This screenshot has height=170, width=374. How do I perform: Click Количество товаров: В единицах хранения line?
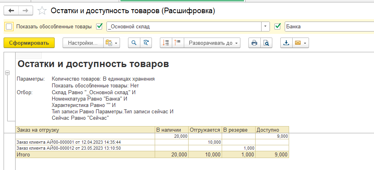[103, 79]
